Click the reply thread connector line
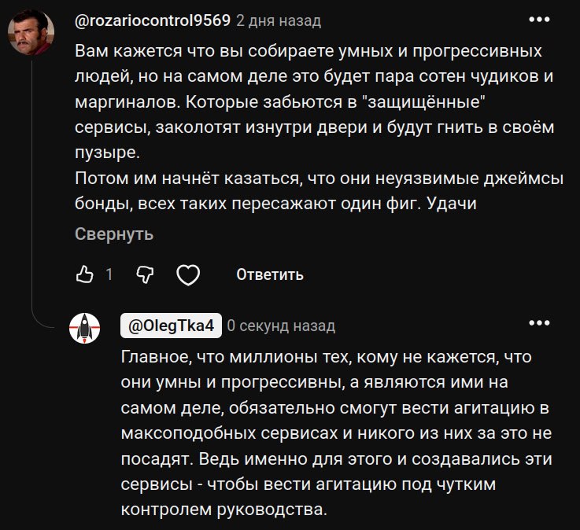This screenshot has height=530, width=580. coord(31,197)
